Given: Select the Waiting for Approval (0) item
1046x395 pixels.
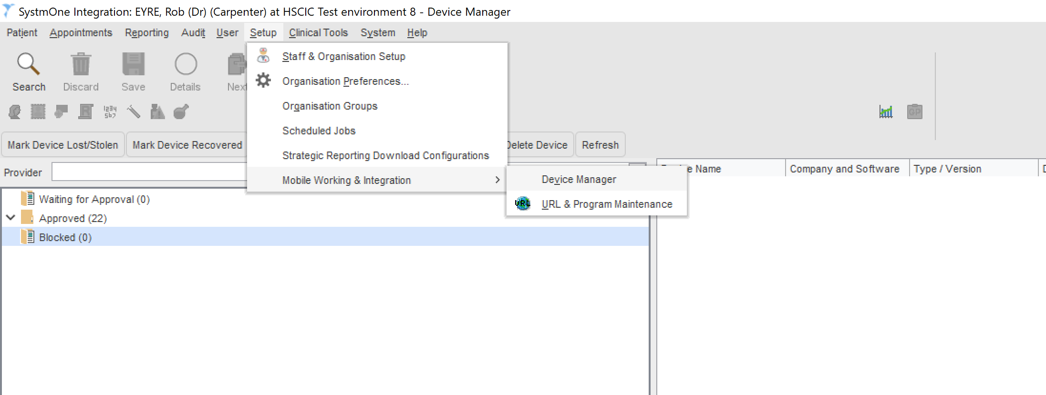Looking at the screenshot, I should click(94, 199).
